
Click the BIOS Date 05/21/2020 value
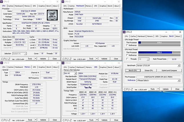click(97, 37)
